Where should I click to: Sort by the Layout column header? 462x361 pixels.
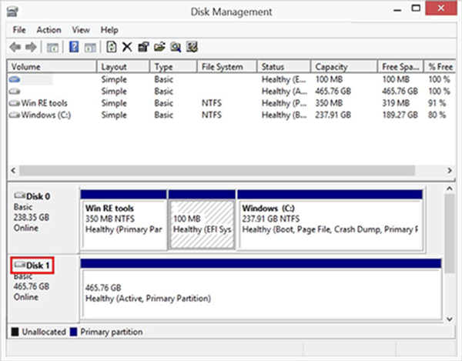(x=123, y=67)
